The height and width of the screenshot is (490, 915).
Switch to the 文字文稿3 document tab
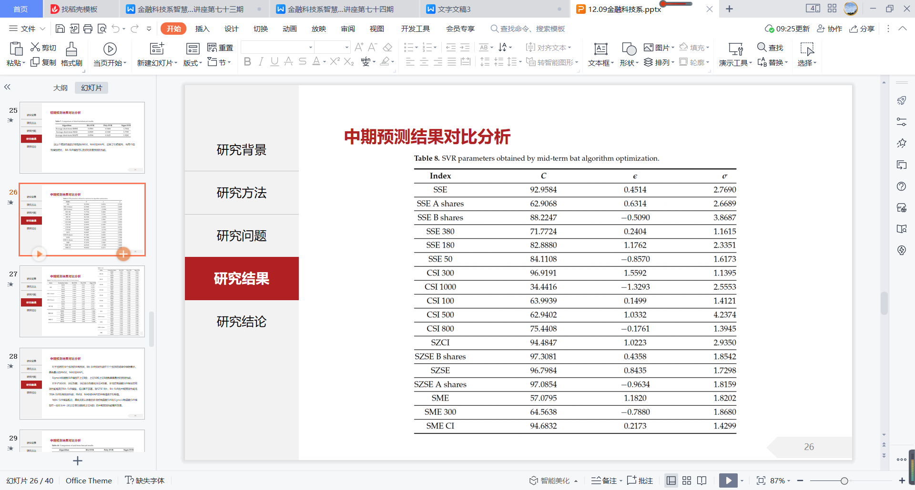(494, 9)
